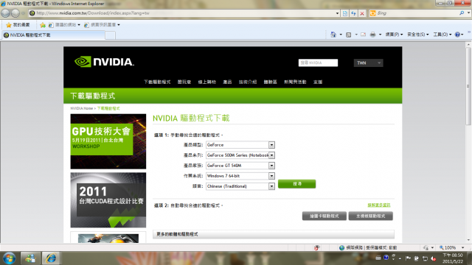Click the muted volume tray icon

pos(433,258)
